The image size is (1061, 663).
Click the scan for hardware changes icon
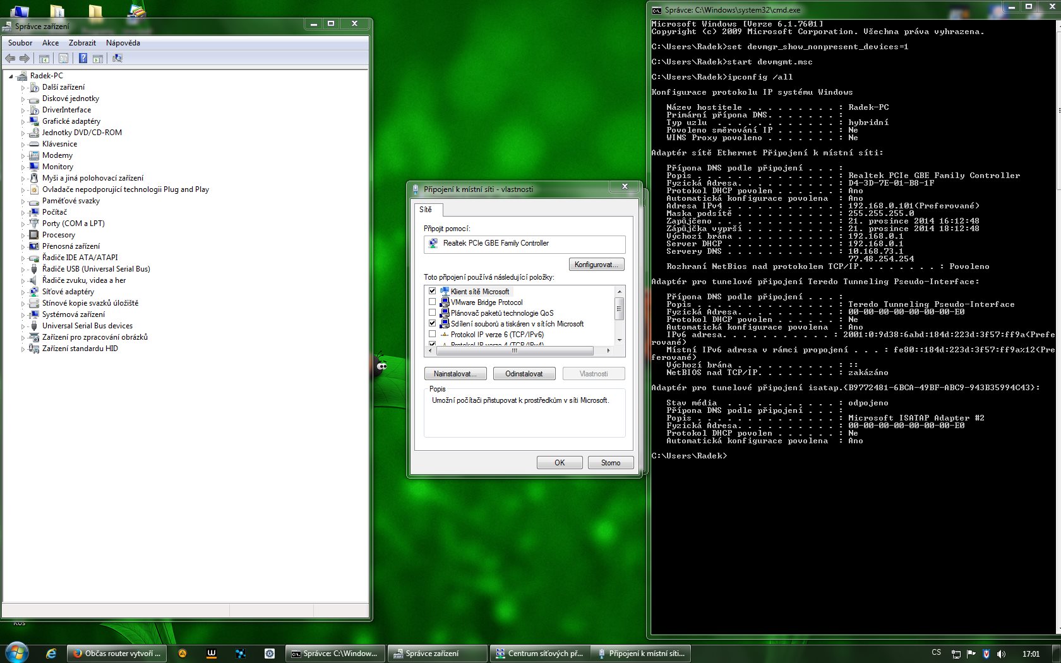(x=117, y=59)
